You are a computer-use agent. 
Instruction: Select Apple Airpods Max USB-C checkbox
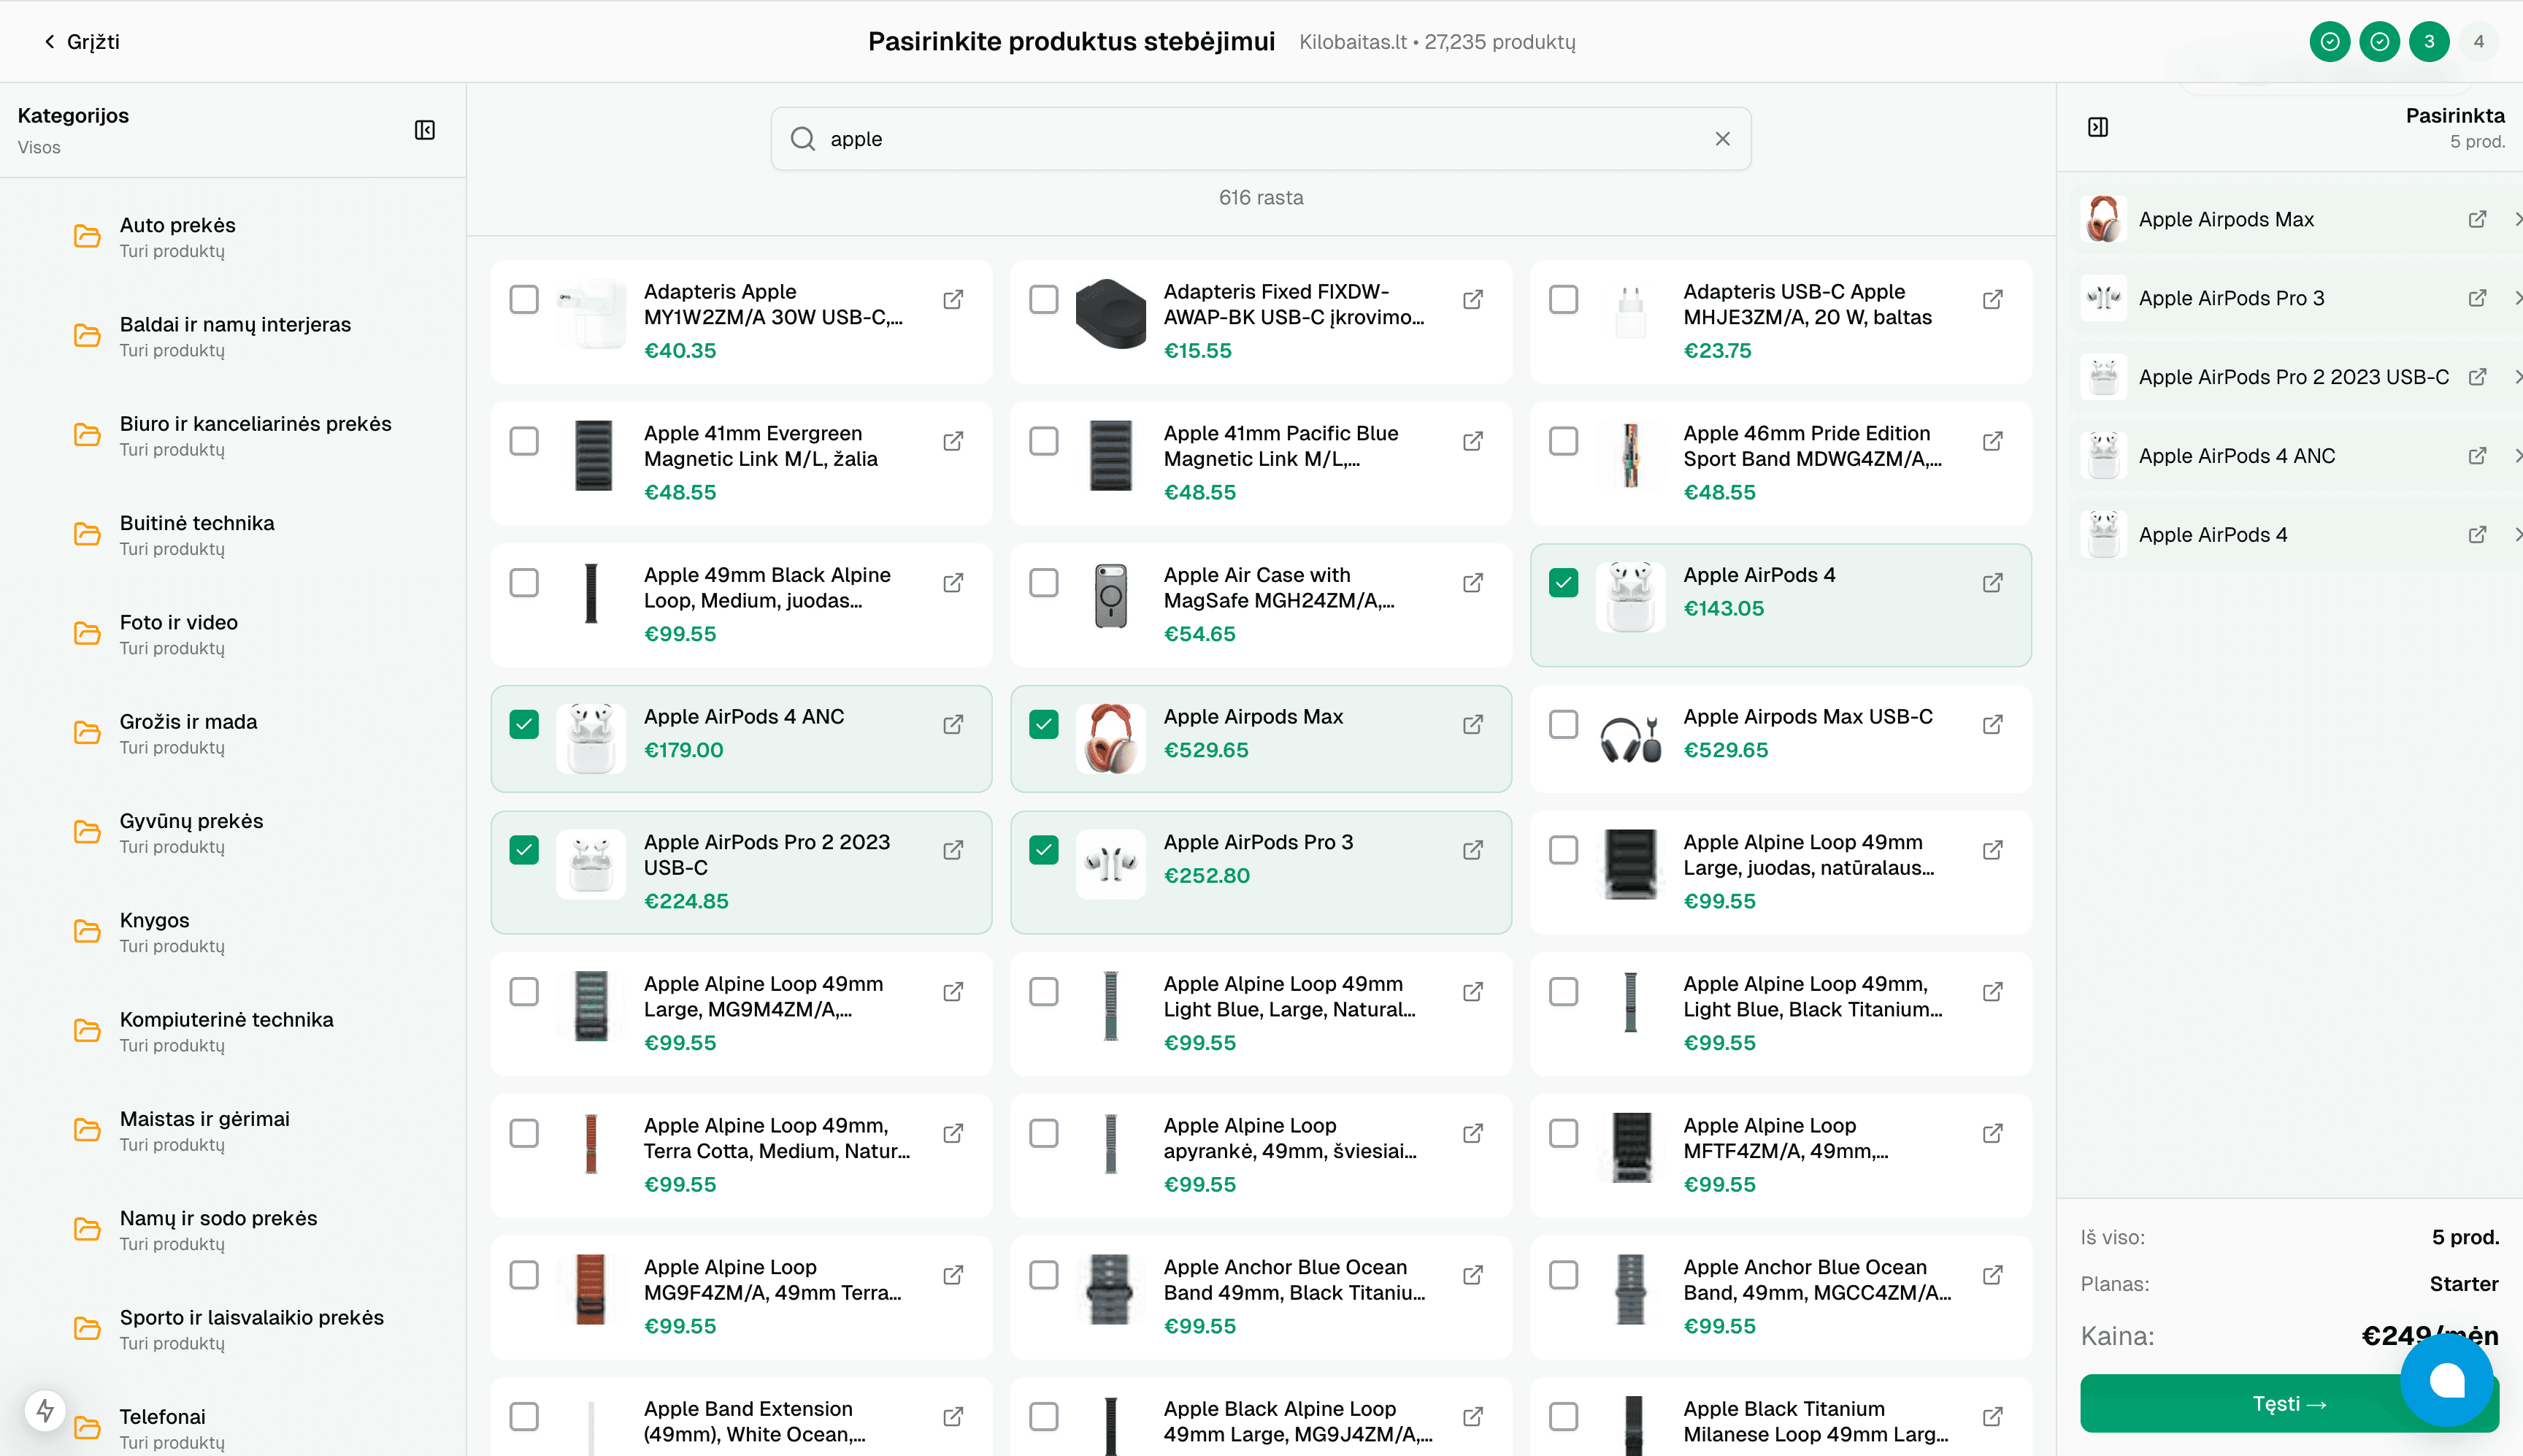[x=1562, y=725]
